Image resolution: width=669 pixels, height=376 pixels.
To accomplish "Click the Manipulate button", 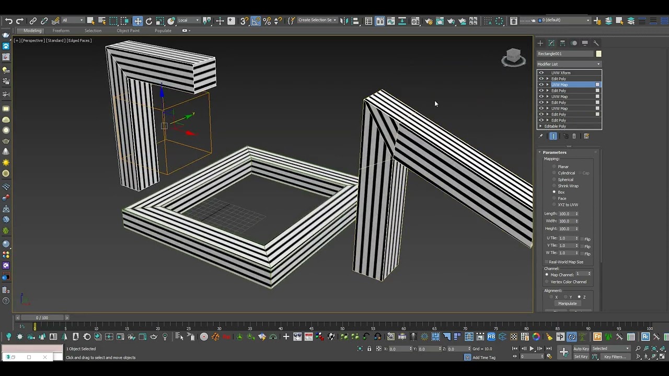I will (x=568, y=303).
